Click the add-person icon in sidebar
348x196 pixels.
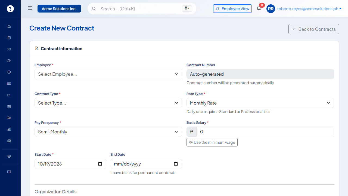click(x=9, y=61)
